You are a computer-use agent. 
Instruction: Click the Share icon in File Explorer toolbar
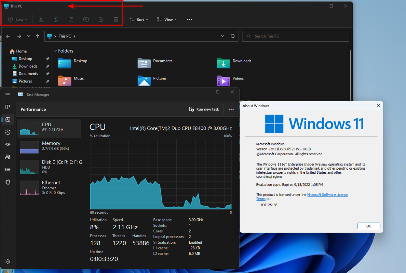point(101,19)
